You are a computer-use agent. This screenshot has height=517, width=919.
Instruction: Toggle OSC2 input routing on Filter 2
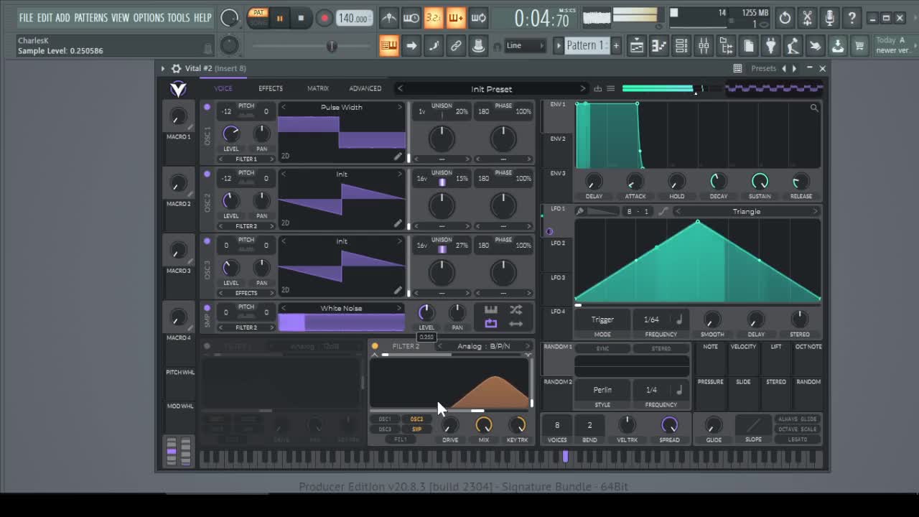(416, 419)
